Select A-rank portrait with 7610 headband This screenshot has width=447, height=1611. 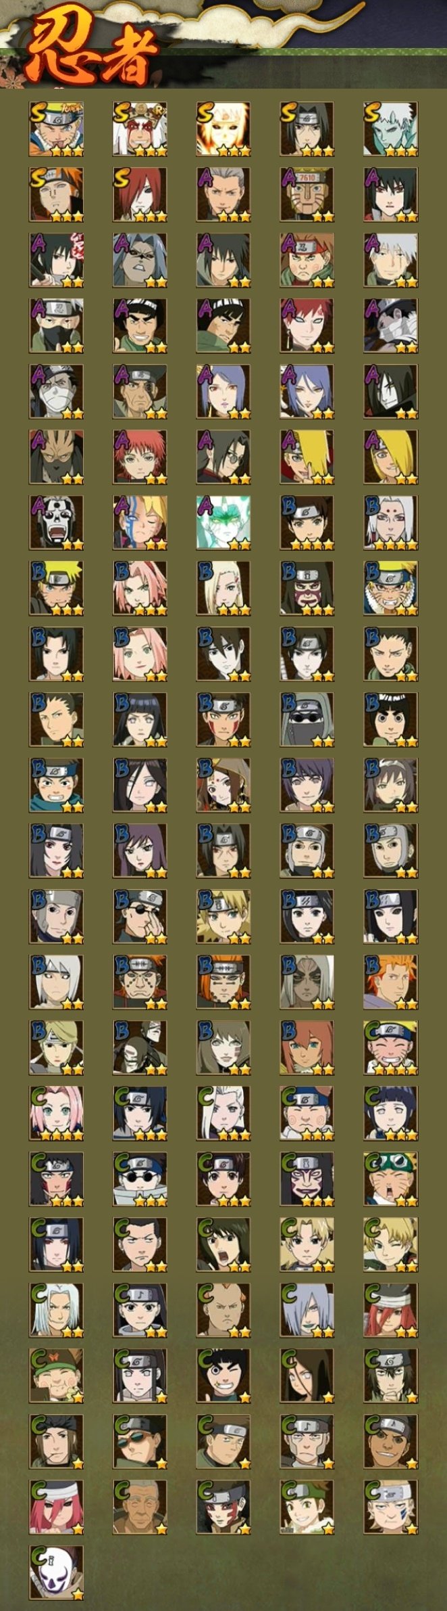[x=307, y=194]
